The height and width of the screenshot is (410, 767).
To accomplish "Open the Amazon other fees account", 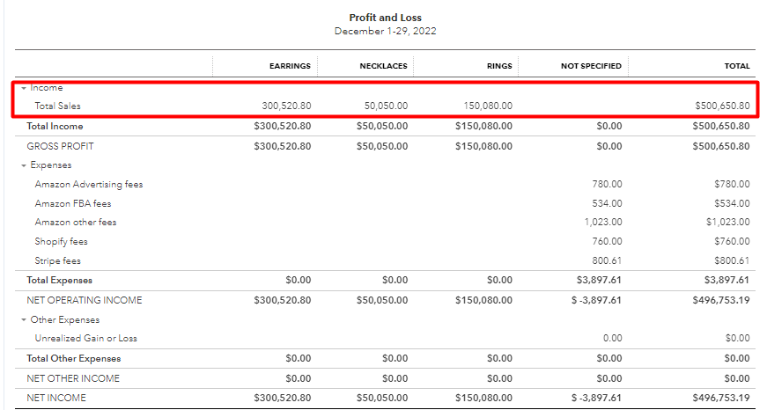I will pyautogui.click(x=76, y=222).
